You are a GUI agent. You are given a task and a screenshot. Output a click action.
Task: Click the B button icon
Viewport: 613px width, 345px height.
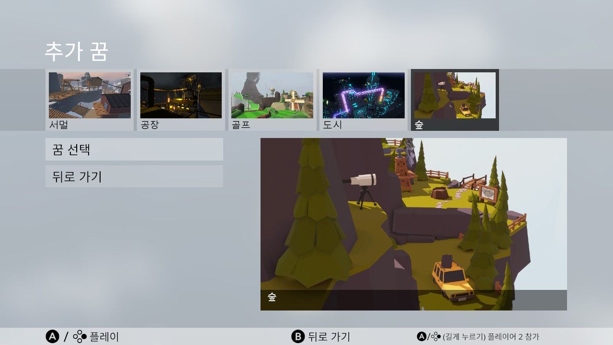click(x=298, y=337)
